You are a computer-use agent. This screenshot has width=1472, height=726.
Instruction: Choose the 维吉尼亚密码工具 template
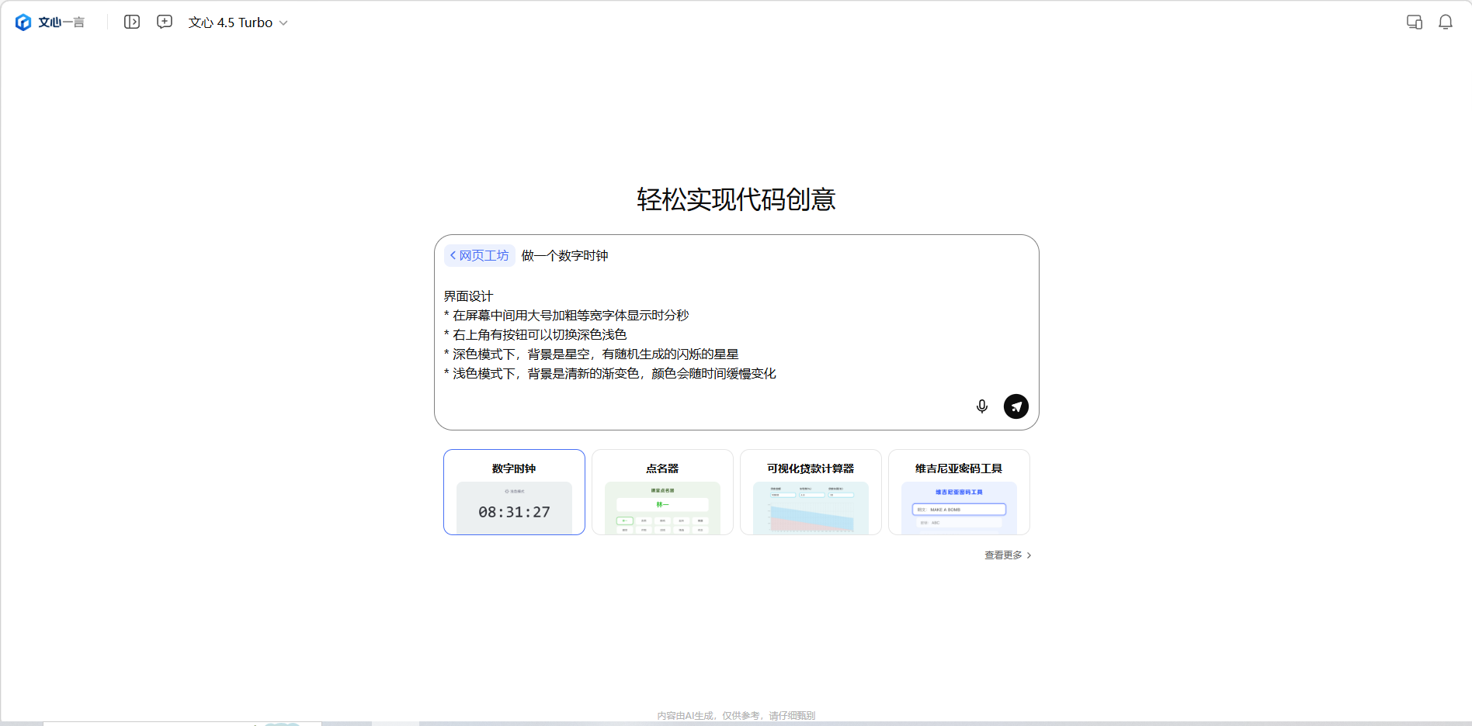[959, 492]
